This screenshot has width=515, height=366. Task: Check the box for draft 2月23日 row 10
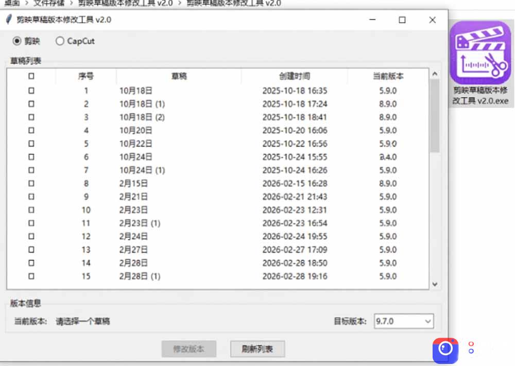[31, 210]
